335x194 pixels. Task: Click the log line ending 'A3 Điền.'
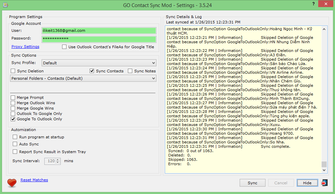(x=227, y=55)
